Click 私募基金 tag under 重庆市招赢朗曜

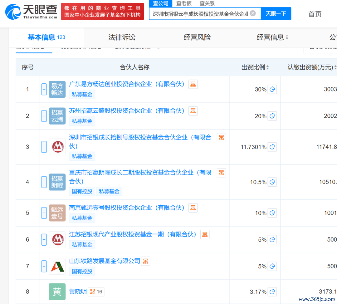pyautogui.click(x=109, y=191)
